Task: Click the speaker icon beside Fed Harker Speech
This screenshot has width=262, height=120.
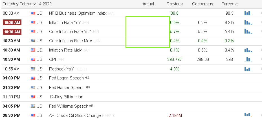Action: pyautogui.click(x=88, y=87)
